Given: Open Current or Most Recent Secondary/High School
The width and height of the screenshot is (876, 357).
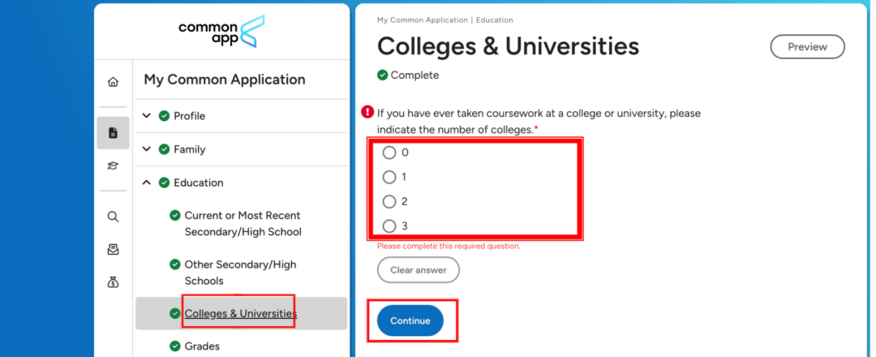Looking at the screenshot, I should (x=243, y=223).
